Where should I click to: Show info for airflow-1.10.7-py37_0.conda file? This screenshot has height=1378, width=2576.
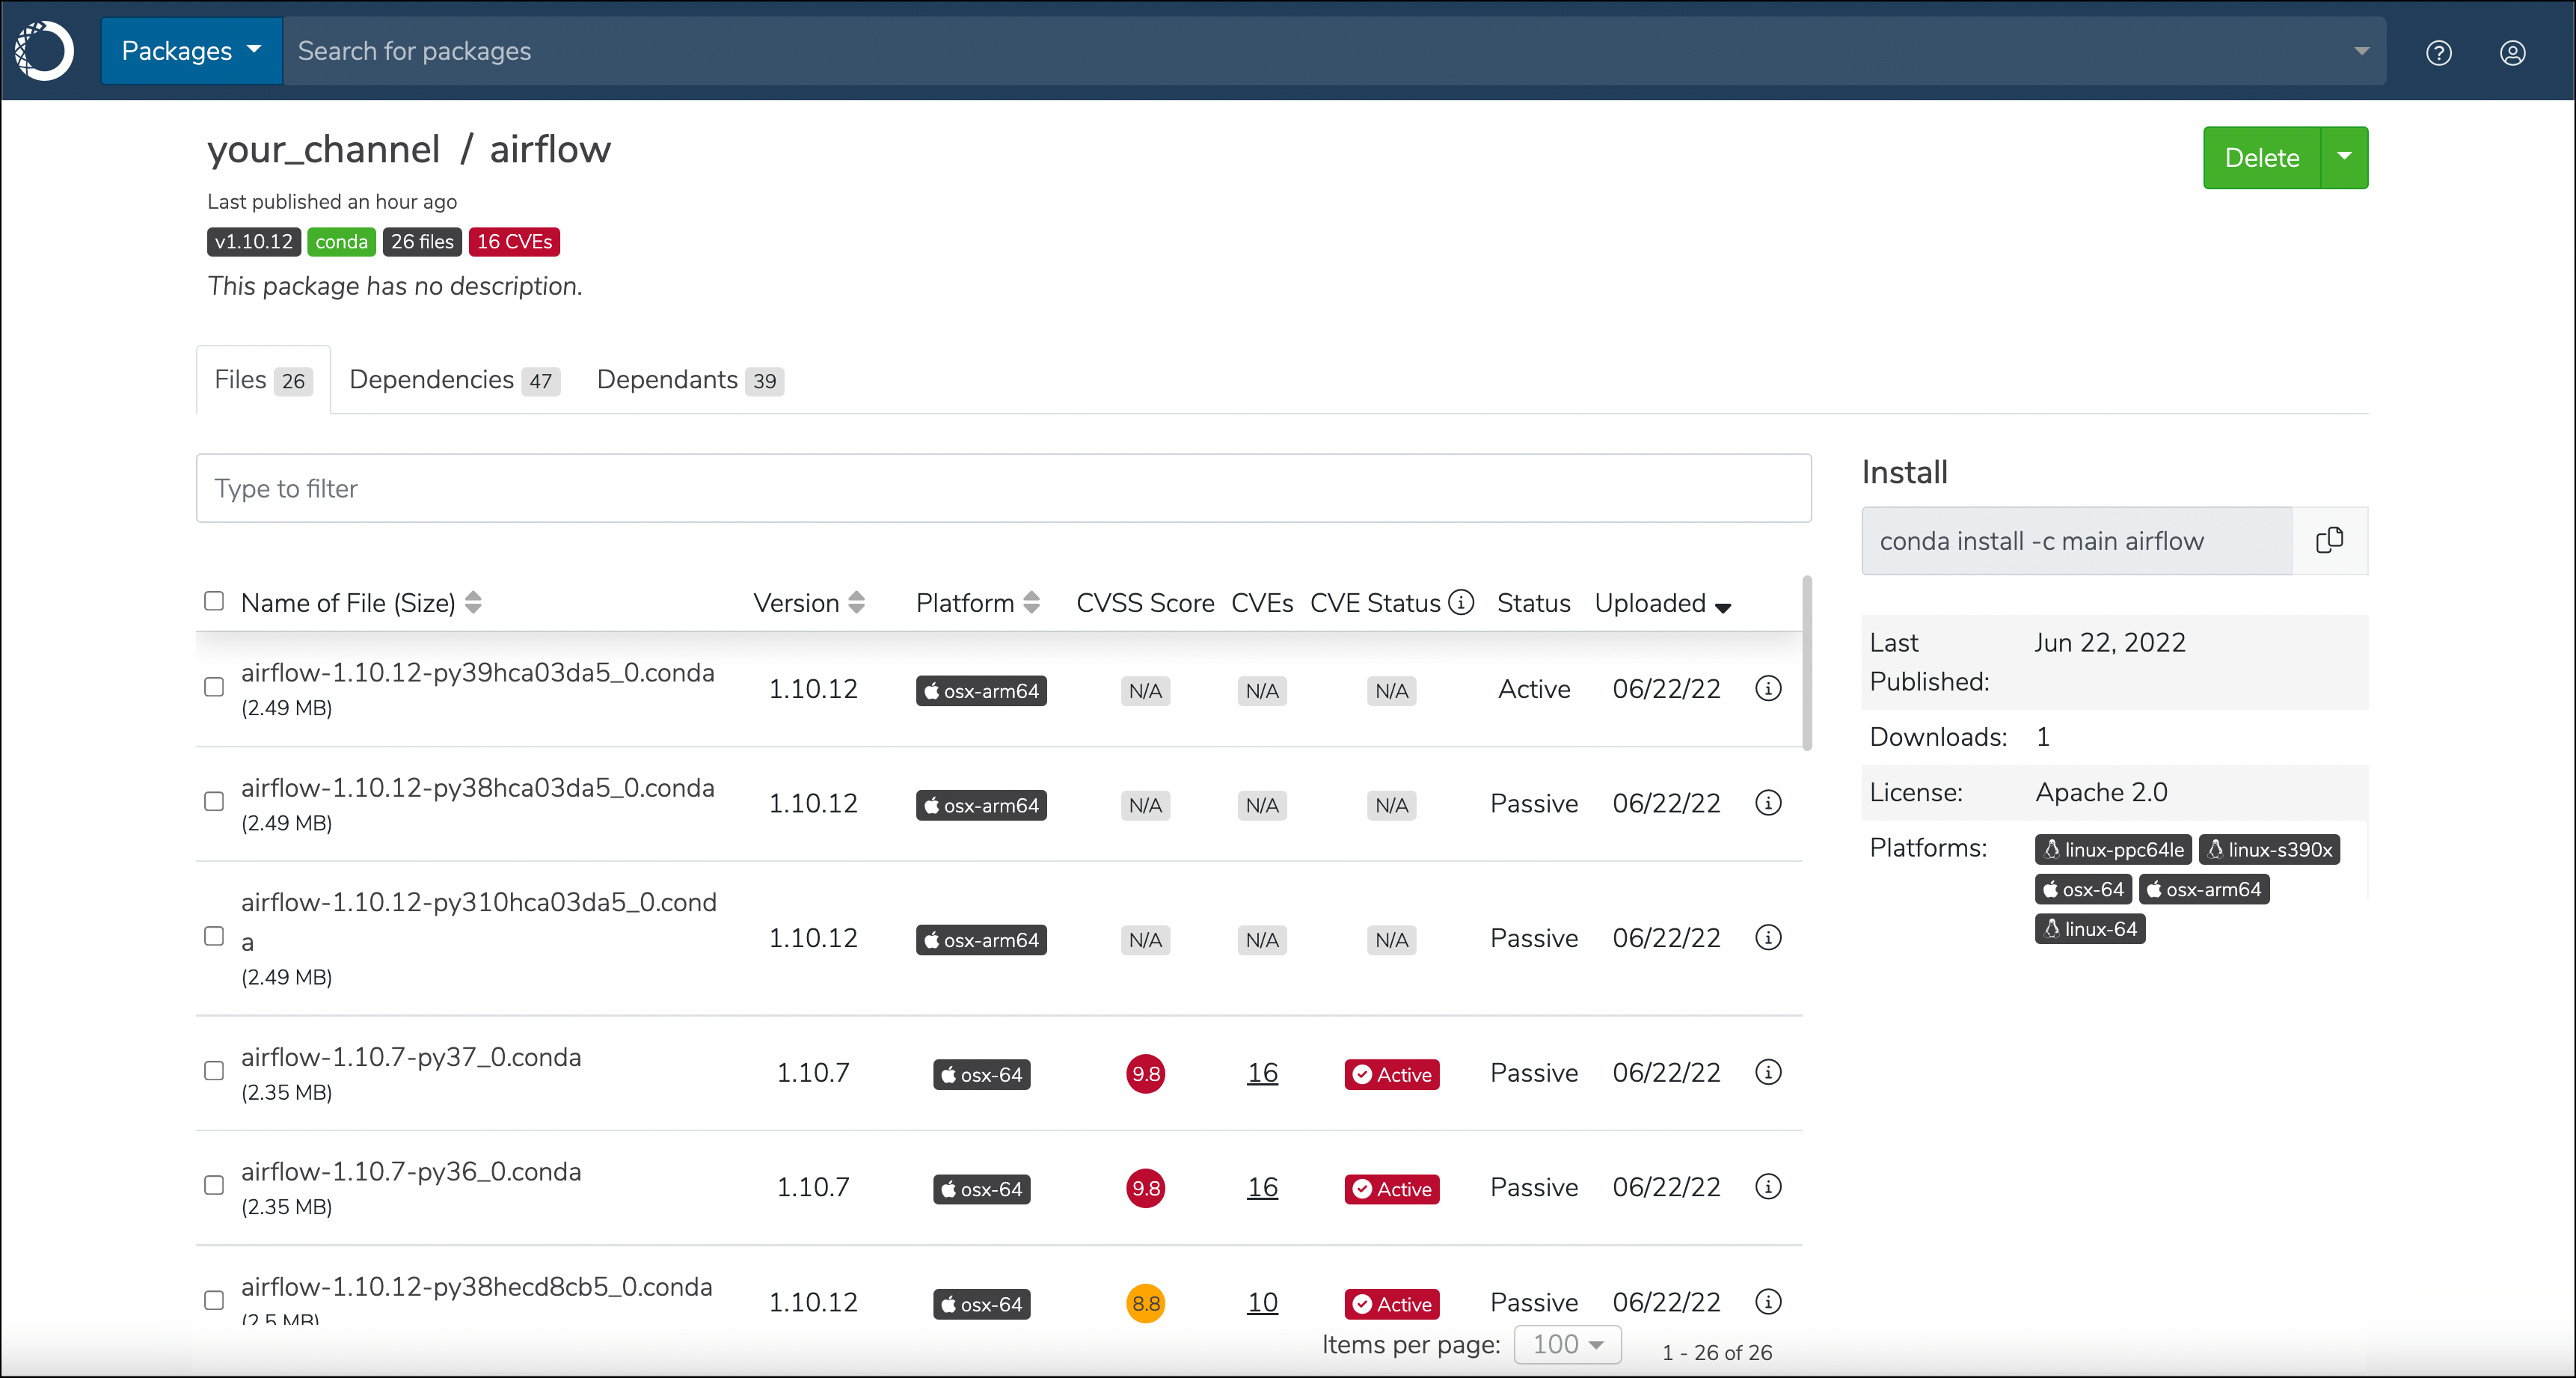1768,1072
